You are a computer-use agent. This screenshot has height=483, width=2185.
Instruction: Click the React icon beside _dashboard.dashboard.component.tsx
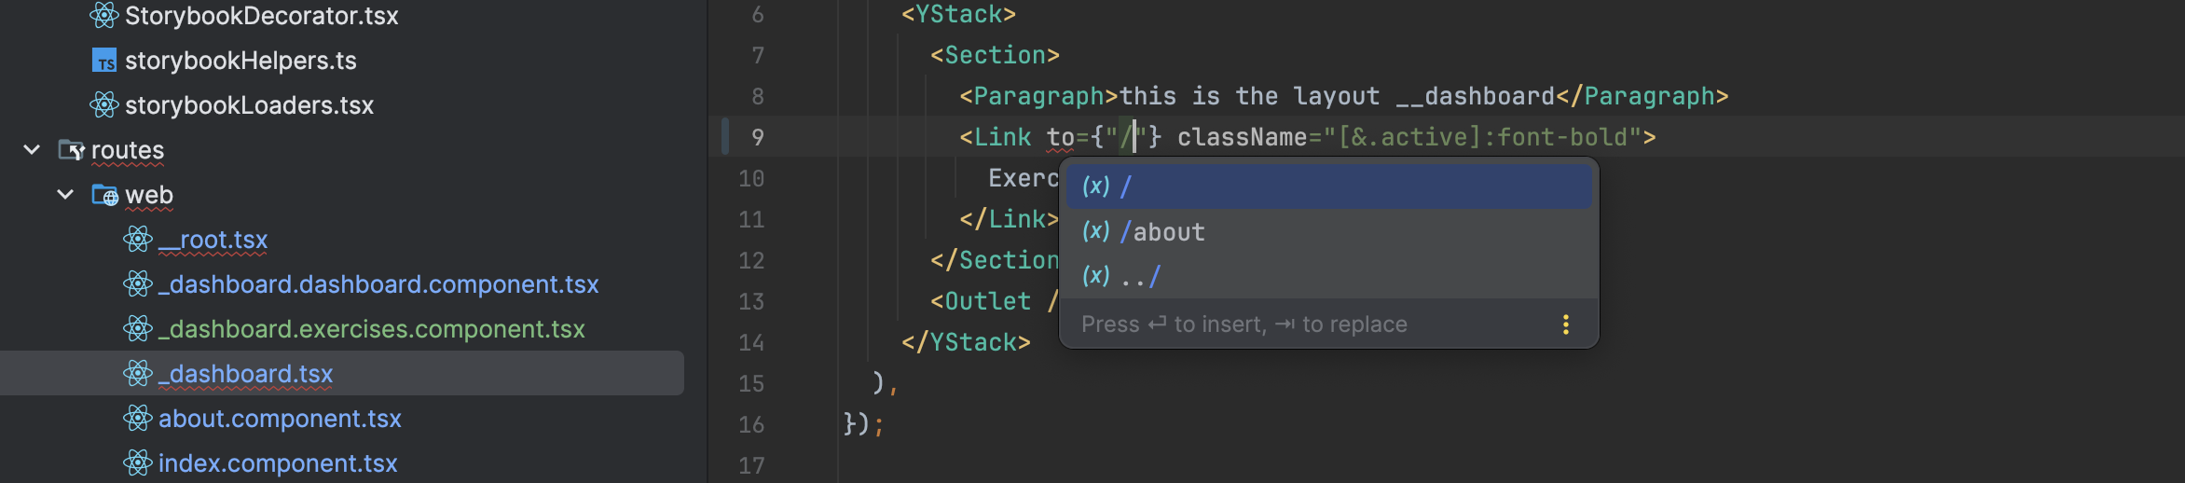[x=138, y=284]
